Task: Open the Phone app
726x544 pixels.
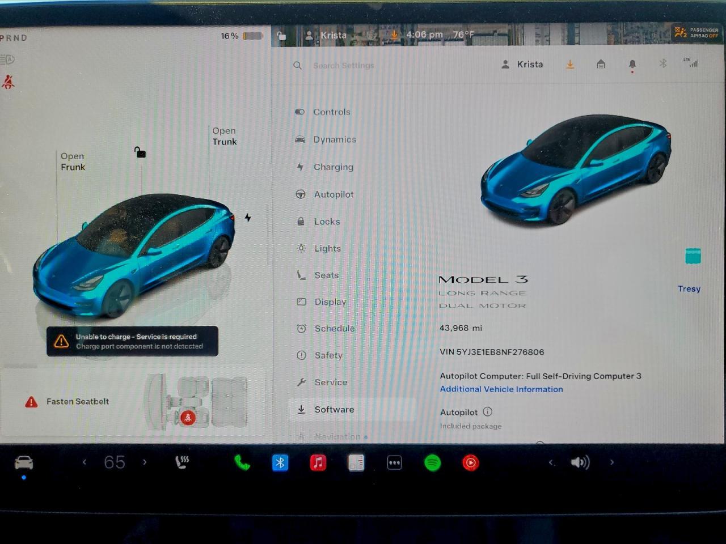Action: (x=242, y=463)
